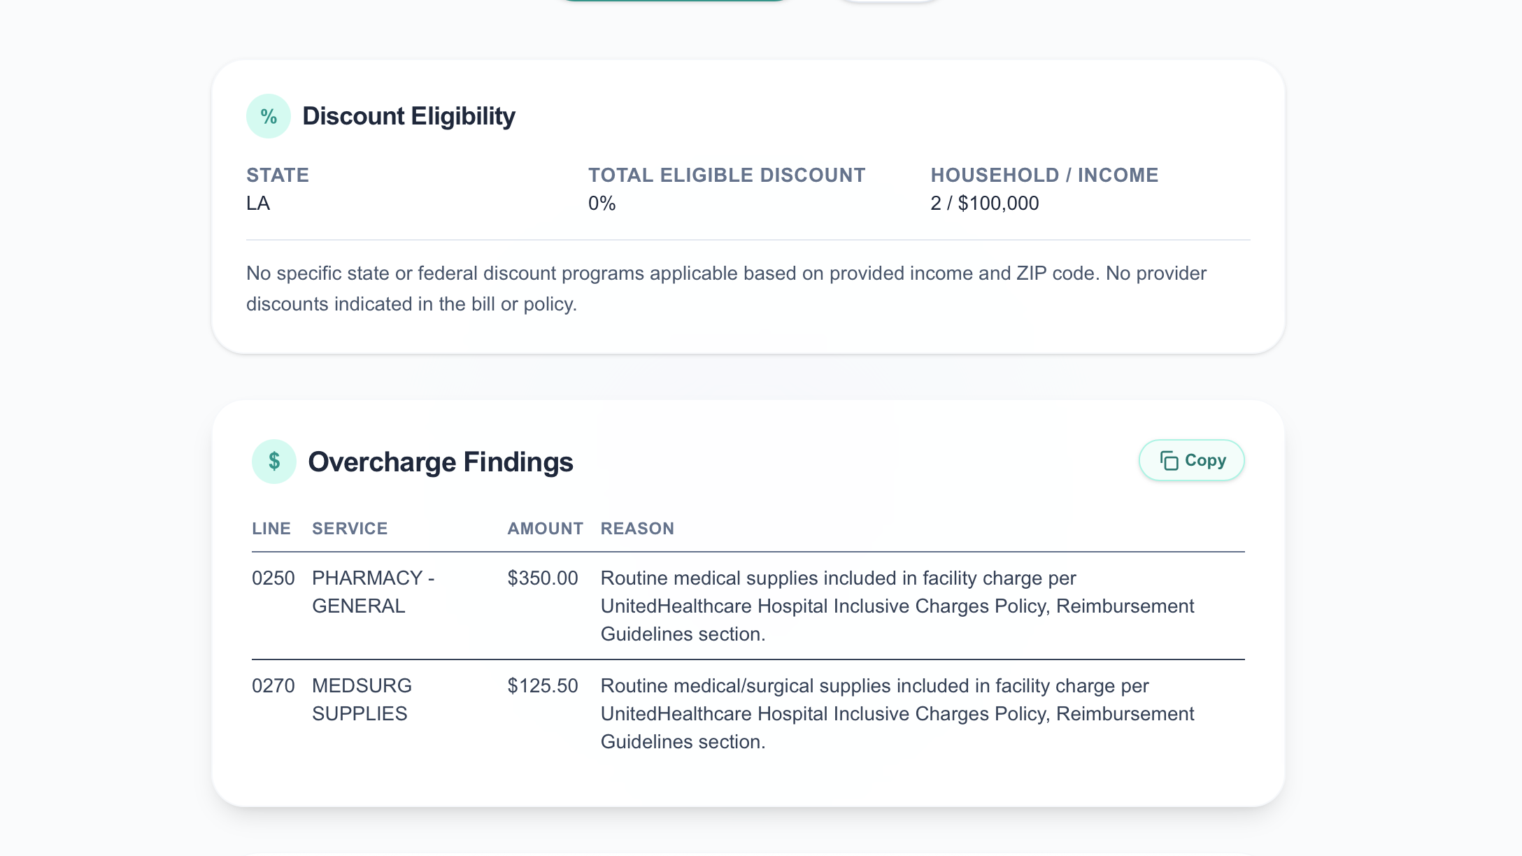Click the MEDSURG SUPPLIES service cell
1522x856 pixels.
tap(362, 699)
